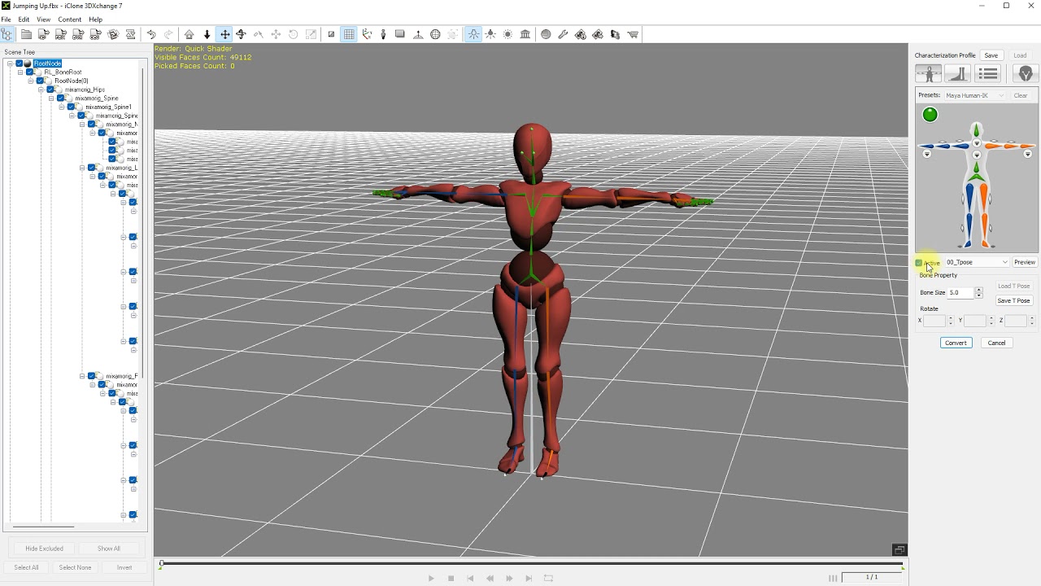Collapse the RootNode(0) tree node

[30, 81]
